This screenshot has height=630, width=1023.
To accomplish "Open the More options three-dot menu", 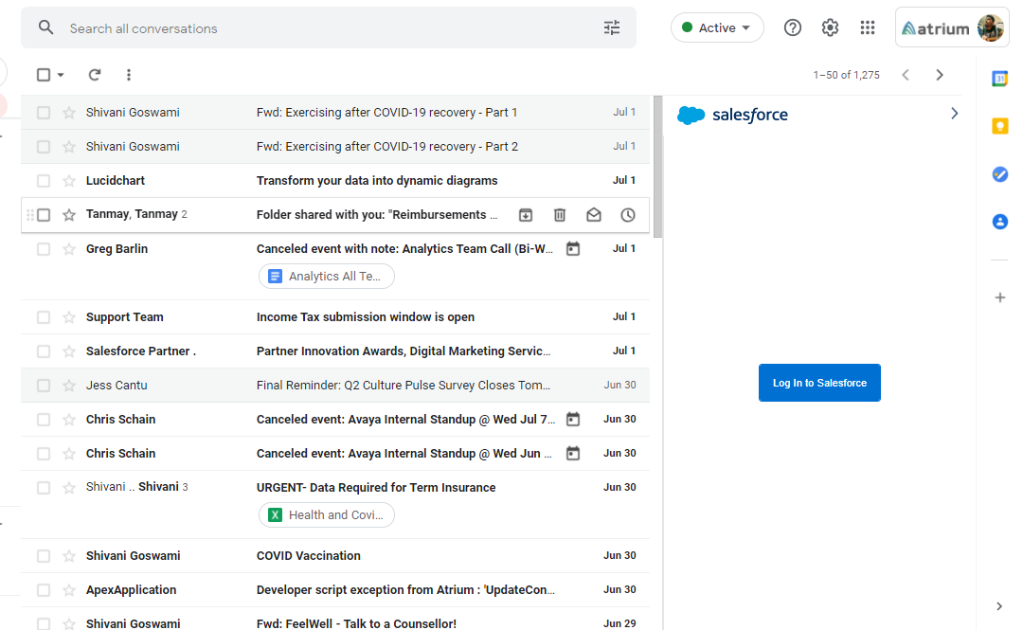I will (x=129, y=75).
